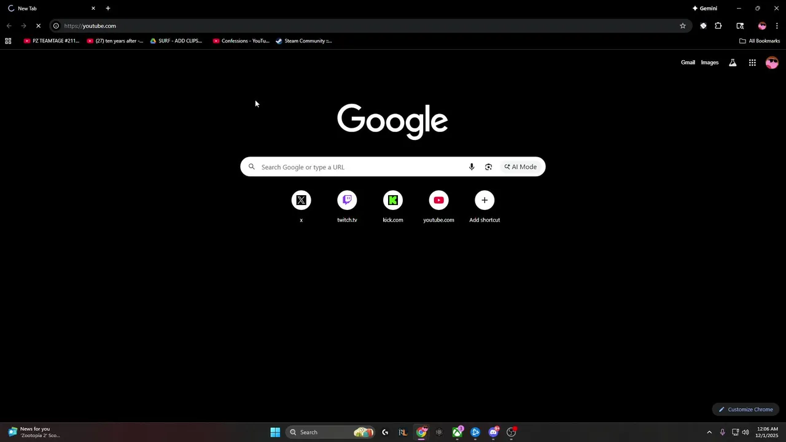Open the Chrome profile avatar in toolbar

[762, 26]
